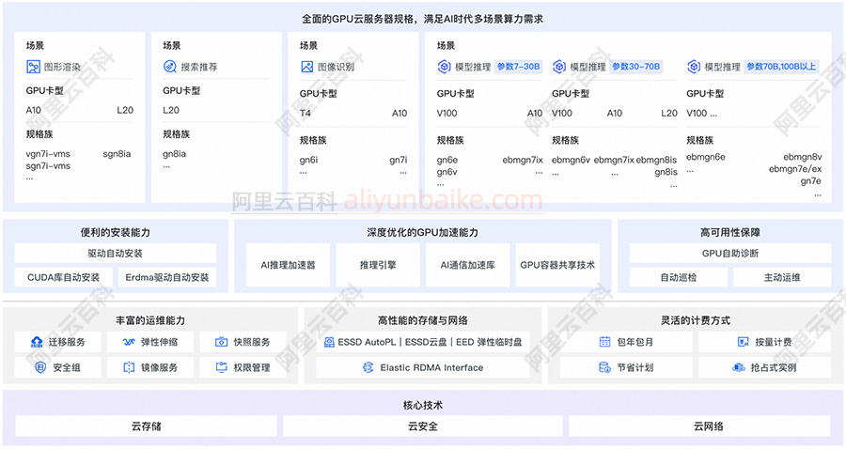Click the Elastic RDMA Interface icon
The height and width of the screenshot is (449, 846).
pos(368,367)
